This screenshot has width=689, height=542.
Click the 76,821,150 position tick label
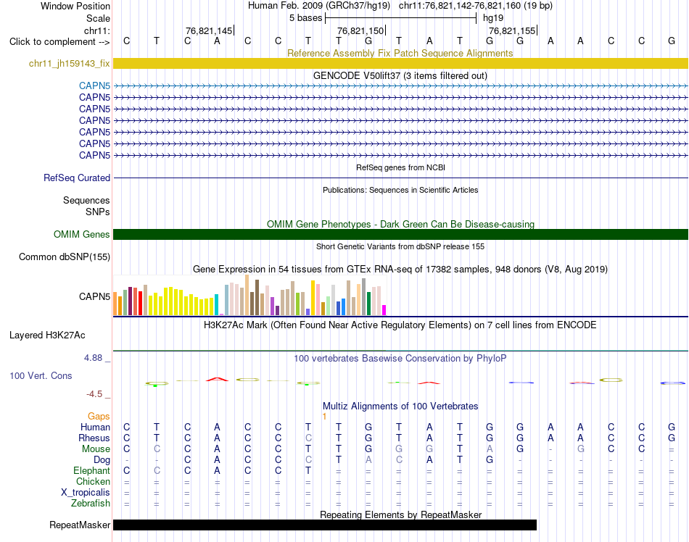click(360, 30)
